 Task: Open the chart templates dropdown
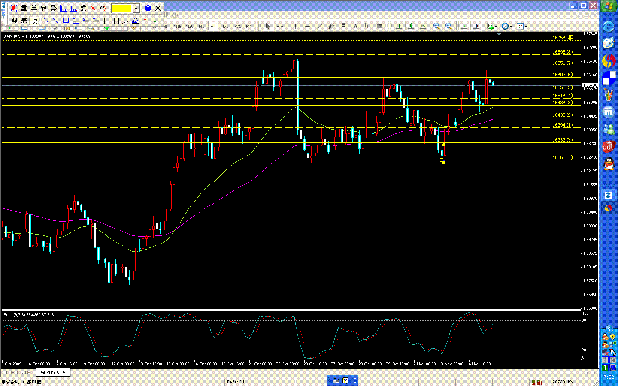(522, 26)
